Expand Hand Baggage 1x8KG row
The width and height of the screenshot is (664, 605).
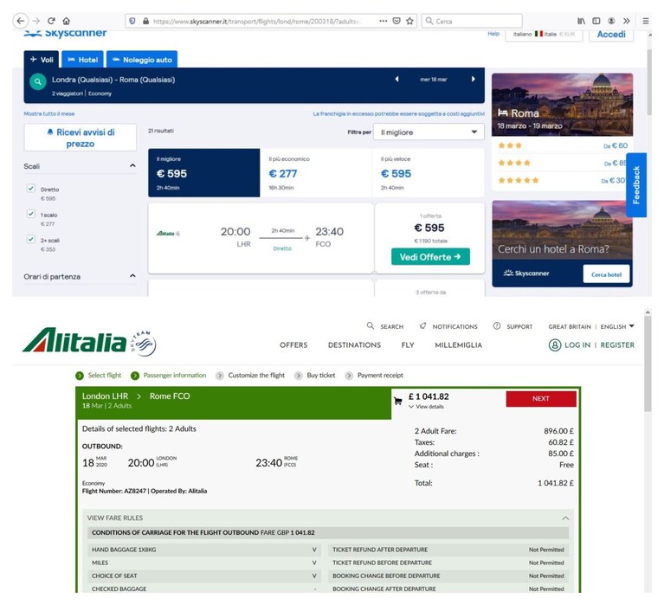[x=204, y=550]
